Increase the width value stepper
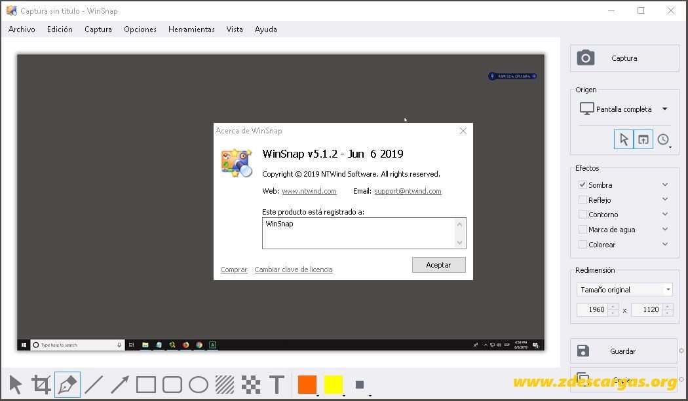This screenshot has height=401, width=688. (x=613, y=306)
